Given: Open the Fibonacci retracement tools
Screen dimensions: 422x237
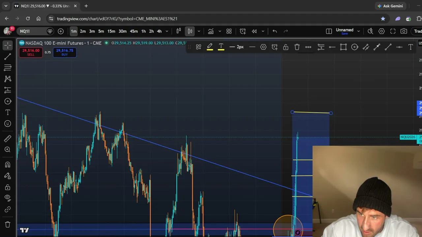Looking at the screenshot, I should (x=8, y=68).
